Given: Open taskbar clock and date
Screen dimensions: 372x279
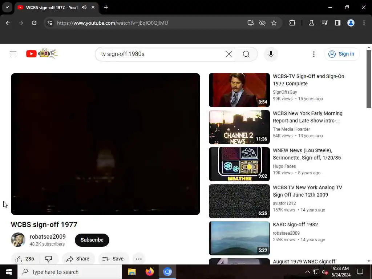Looking at the screenshot, I should tap(341, 272).
